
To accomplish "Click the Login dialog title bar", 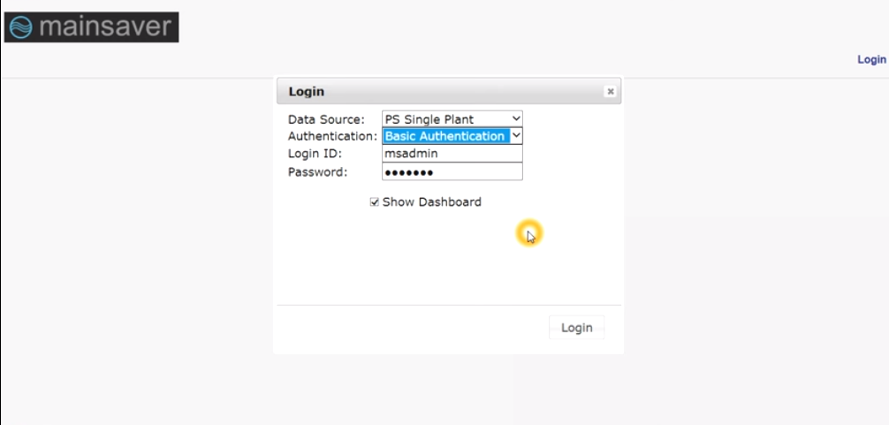I will click(x=442, y=91).
